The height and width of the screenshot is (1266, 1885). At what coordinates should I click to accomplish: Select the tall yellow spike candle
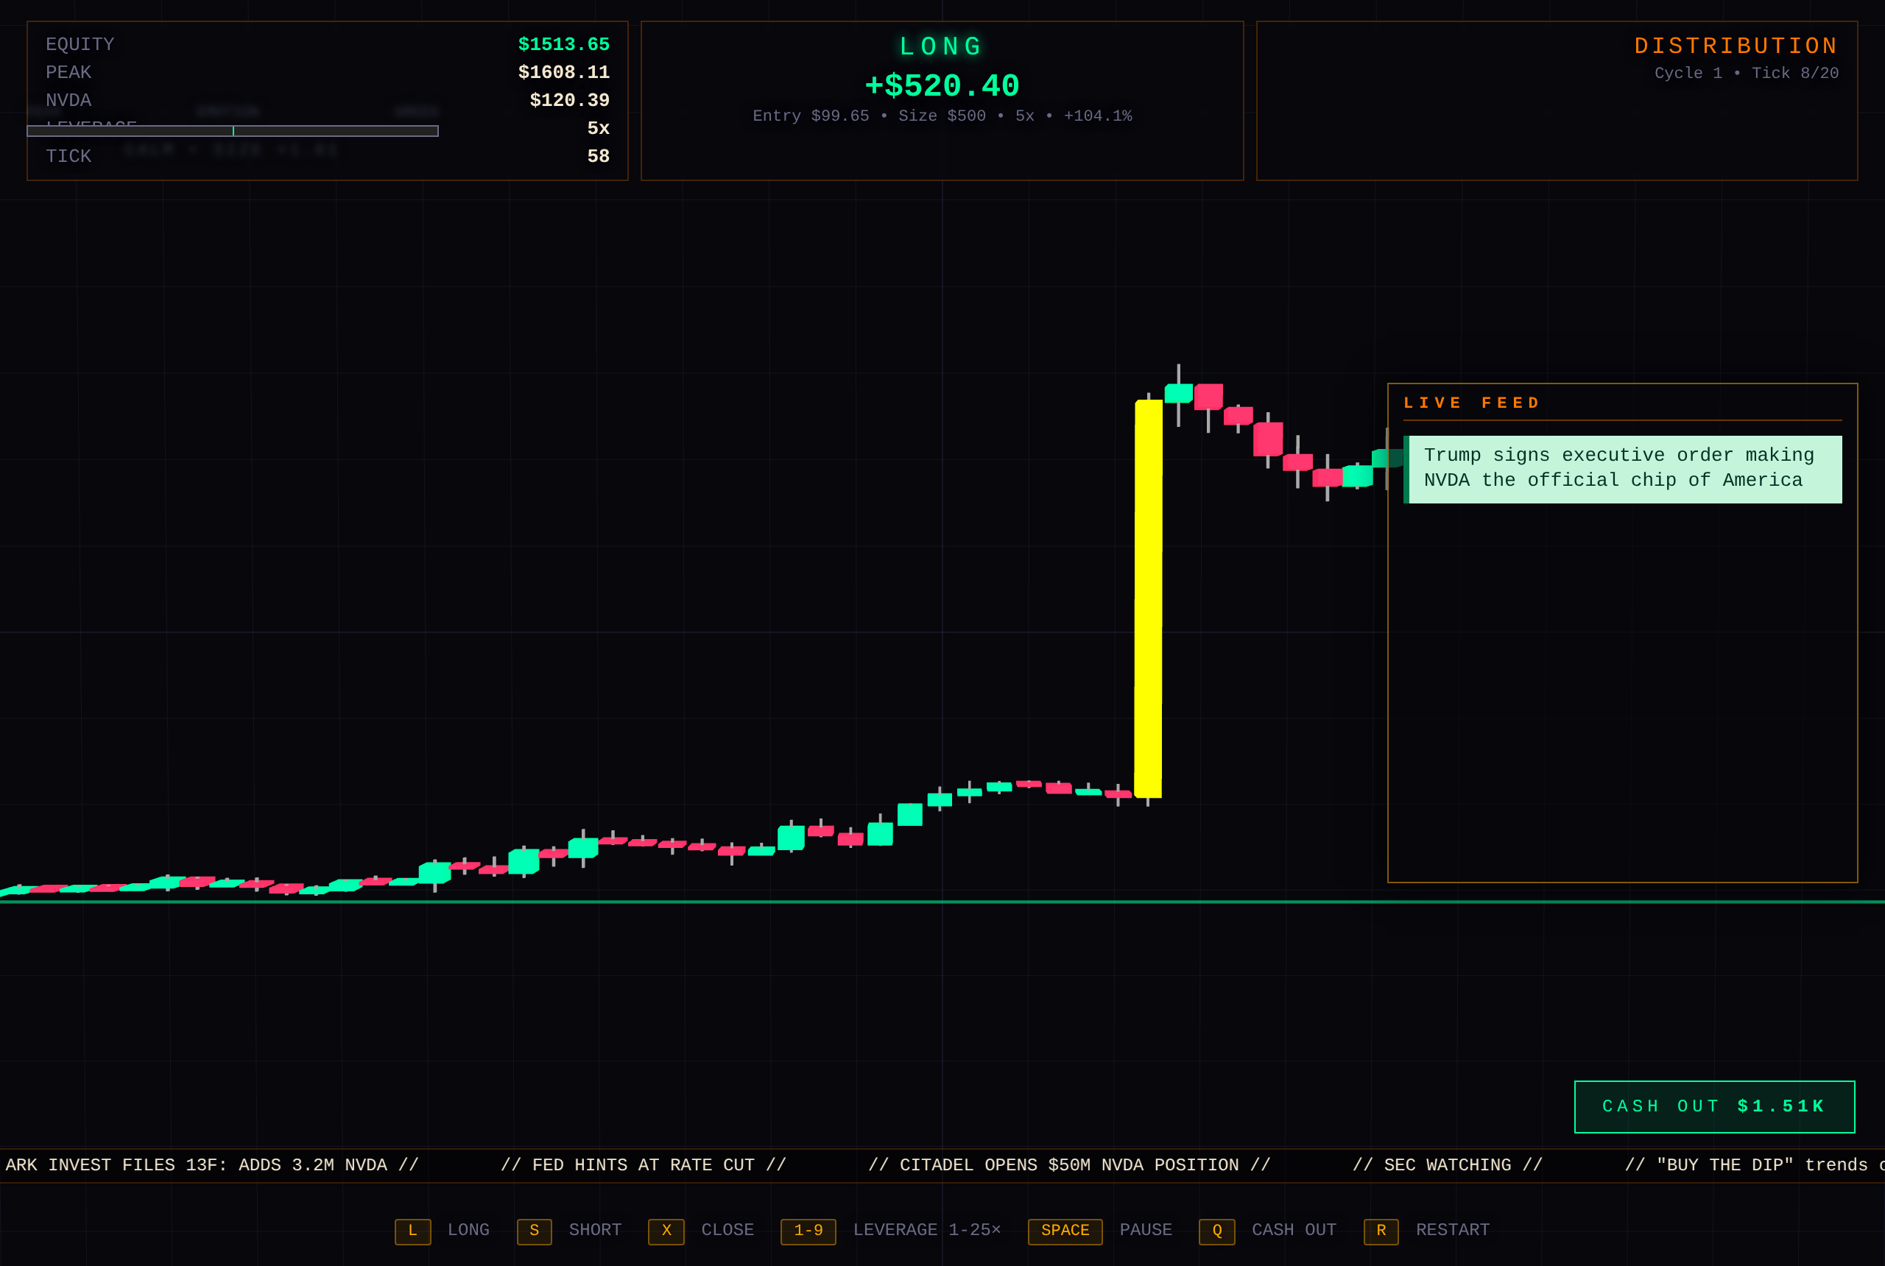(x=1148, y=598)
